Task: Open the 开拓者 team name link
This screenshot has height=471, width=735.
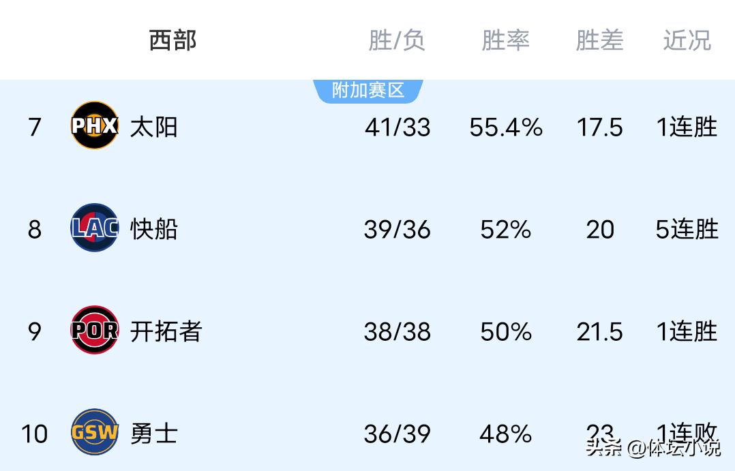Action: click(x=166, y=331)
